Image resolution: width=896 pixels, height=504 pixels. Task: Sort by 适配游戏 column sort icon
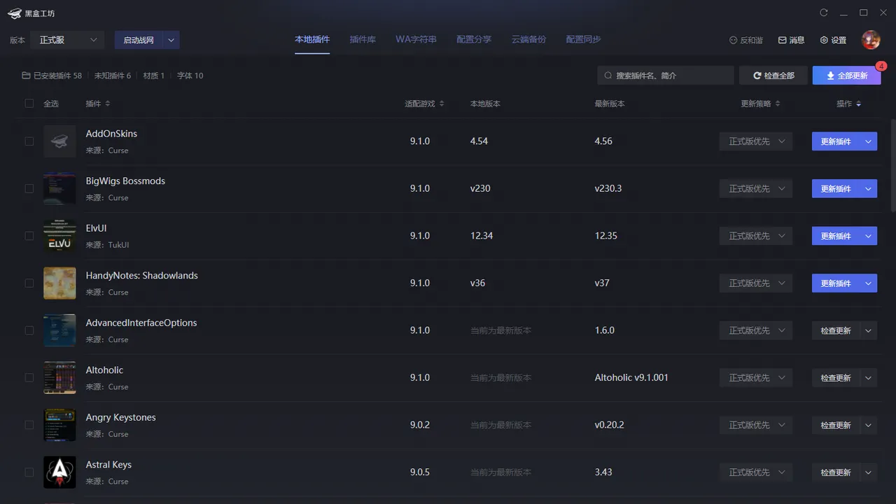point(442,104)
